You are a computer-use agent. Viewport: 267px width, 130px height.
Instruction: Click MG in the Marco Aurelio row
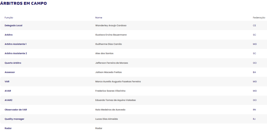point(255,82)
